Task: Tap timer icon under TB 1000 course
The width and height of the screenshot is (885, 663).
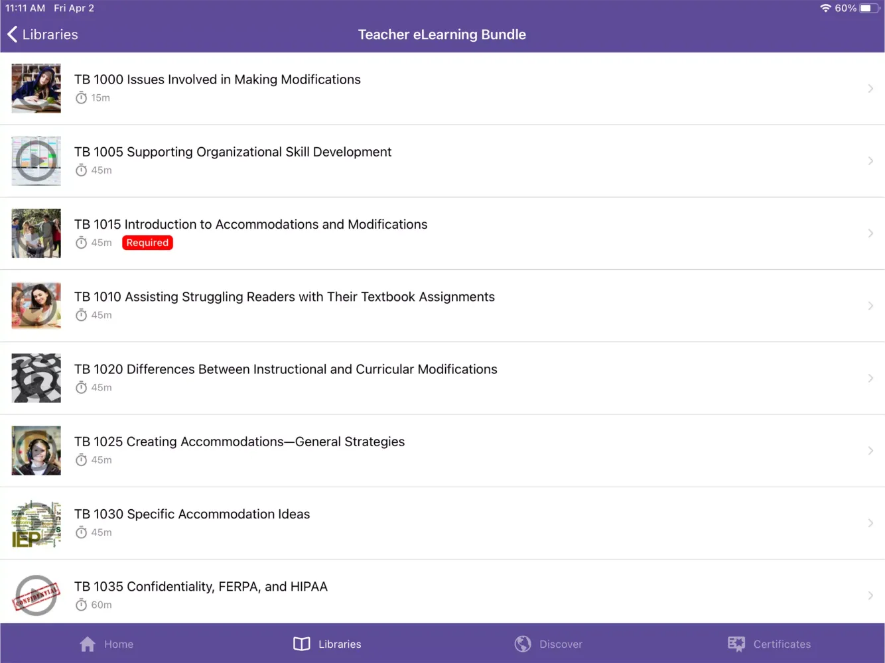Action: pos(81,98)
